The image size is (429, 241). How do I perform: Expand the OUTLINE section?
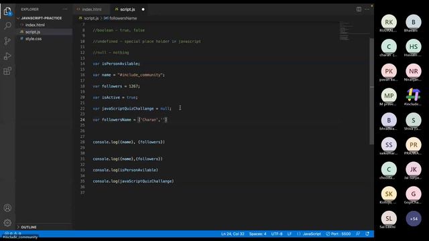pos(29,227)
